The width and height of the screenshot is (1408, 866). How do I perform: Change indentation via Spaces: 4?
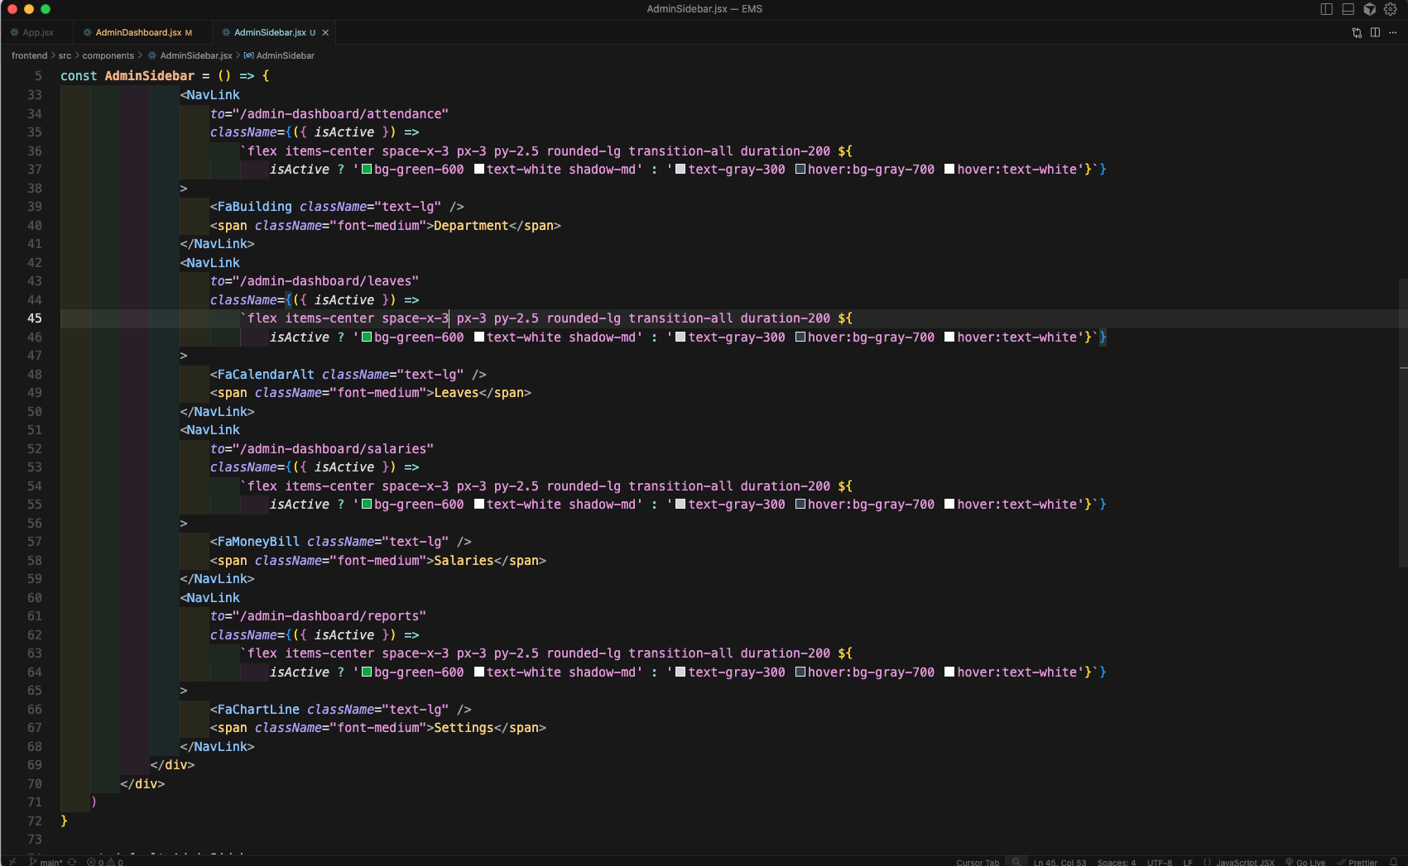[x=1117, y=862]
